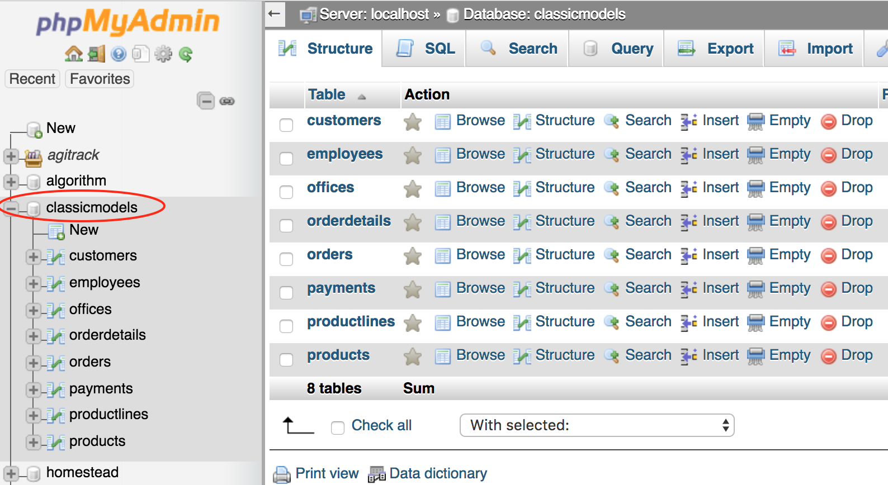This screenshot has height=485, width=888.
Task: Collapse the classicmodels database in tree
Action: (x=11, y=208)
